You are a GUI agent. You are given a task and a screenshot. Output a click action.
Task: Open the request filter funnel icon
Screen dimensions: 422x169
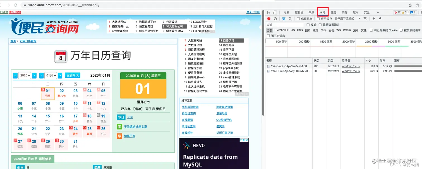(284, 18)
